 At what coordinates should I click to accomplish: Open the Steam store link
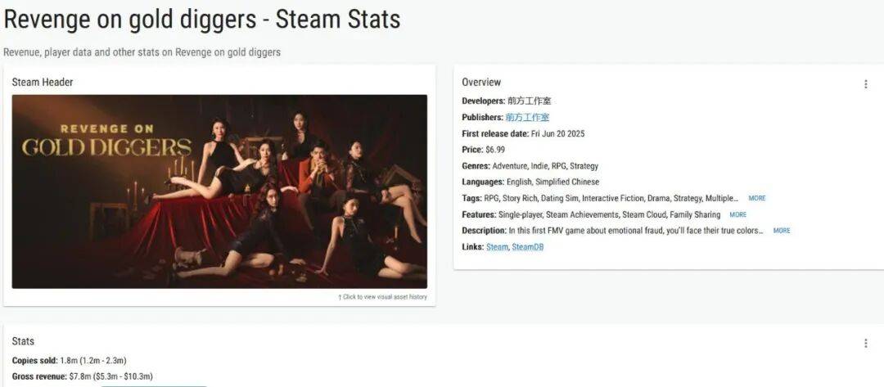click(497, 247)
